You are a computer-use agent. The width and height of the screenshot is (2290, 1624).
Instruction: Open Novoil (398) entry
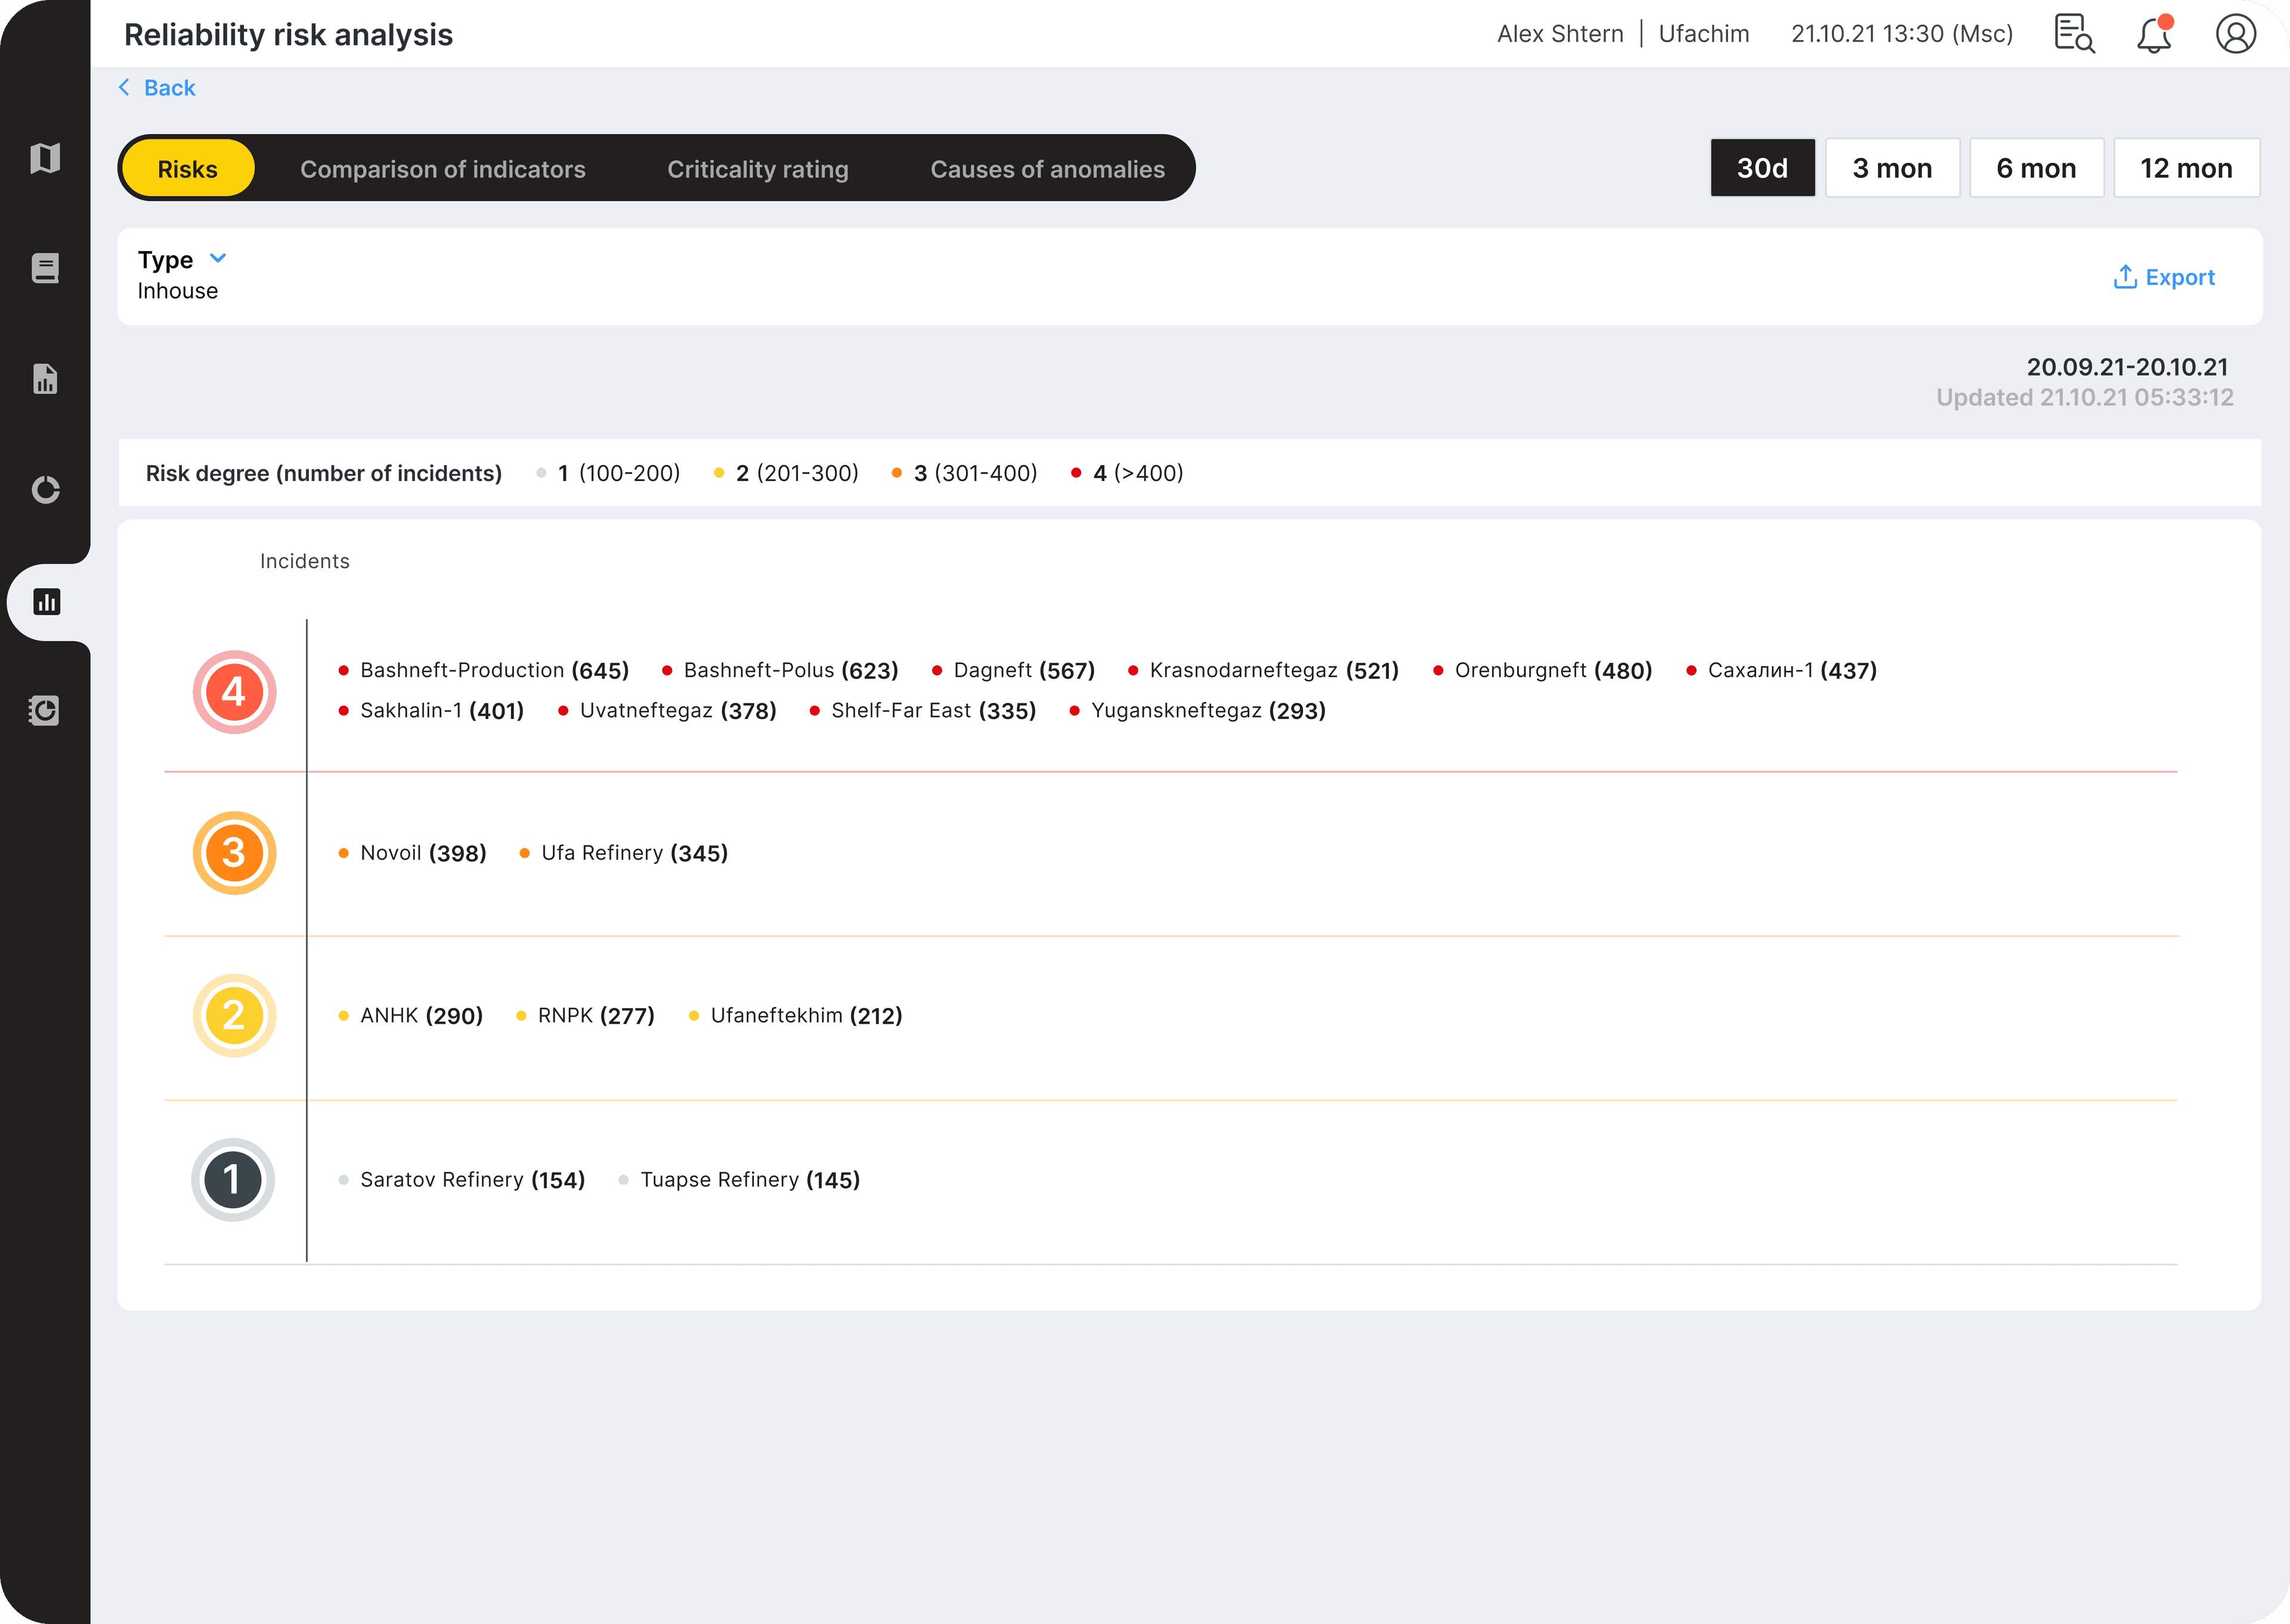412,853
